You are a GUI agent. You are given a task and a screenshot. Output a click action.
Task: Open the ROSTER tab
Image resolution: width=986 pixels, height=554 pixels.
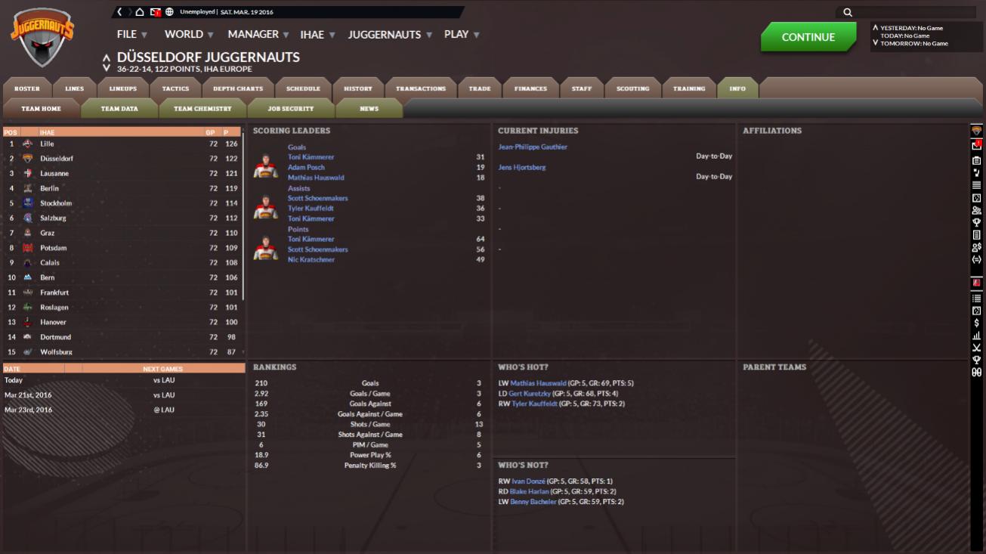27,88
